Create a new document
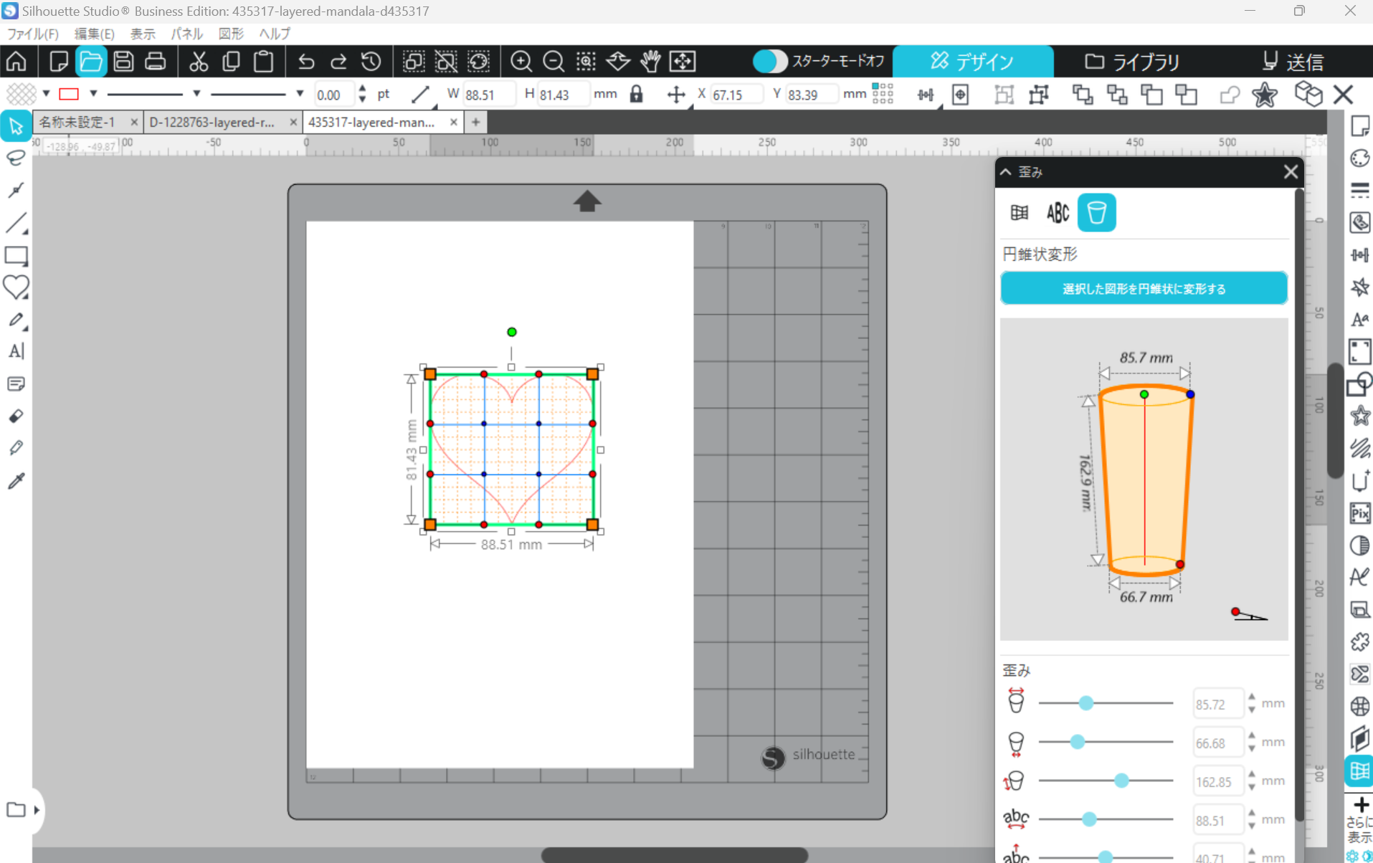Image resolution: width=1373 pixels, height=863 pixels. [x=59, y=62]
